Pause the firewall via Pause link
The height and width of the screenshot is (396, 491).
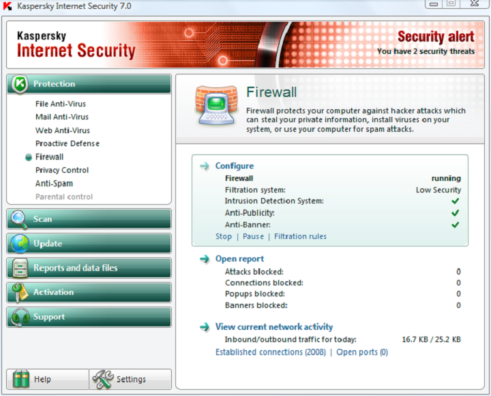[x=253, y=236]
